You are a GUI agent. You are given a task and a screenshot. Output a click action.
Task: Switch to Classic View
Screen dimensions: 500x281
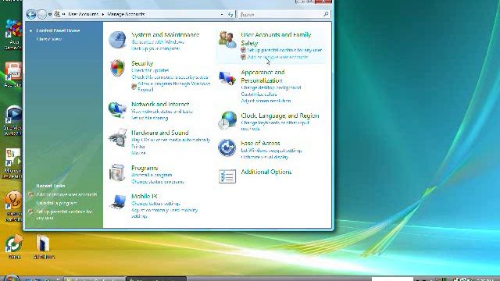(x=48, y=39)
